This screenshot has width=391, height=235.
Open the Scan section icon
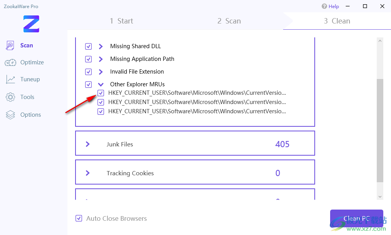pyautogui.click(x=10, y=45)
